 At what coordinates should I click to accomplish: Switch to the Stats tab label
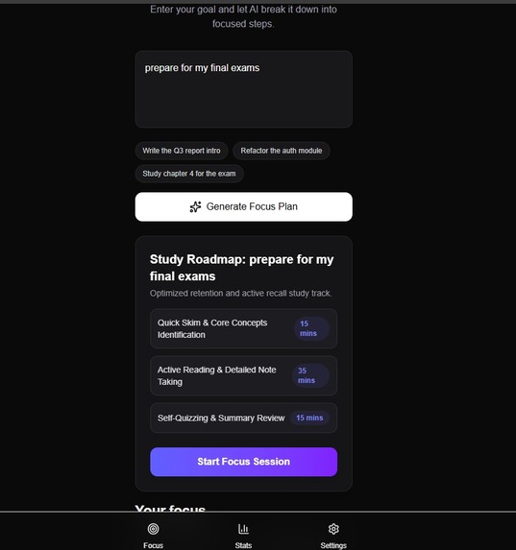[x=243, y=545]
